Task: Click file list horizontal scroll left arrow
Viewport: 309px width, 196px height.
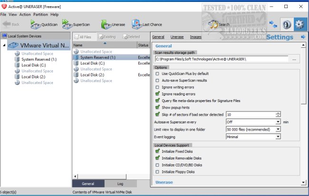Action: (x=75, y=177)
